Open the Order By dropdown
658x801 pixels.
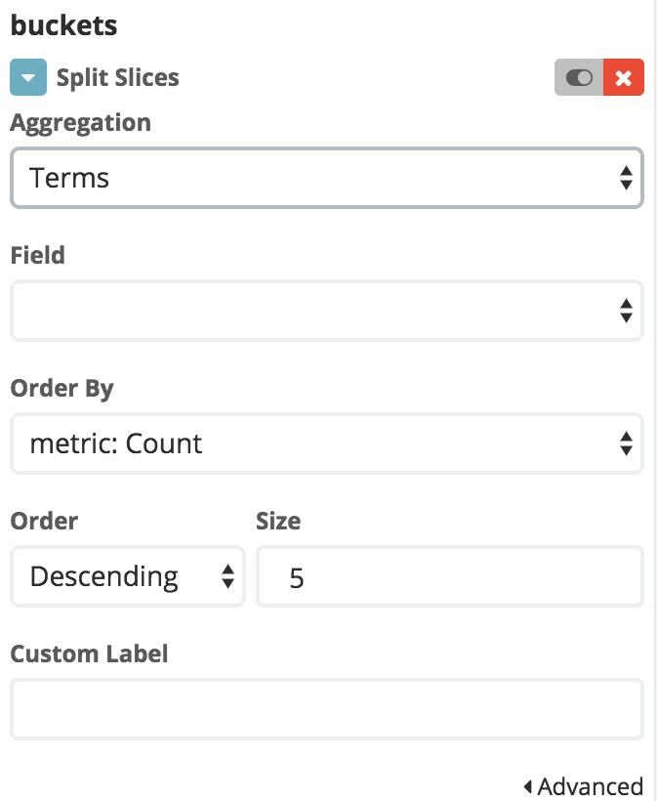326,443
